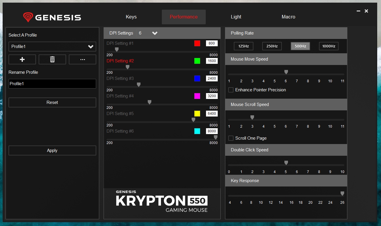Click the DPI Setting #4 slider handle
Viewport: 381px width, 226px height.
tap(150, 102)
